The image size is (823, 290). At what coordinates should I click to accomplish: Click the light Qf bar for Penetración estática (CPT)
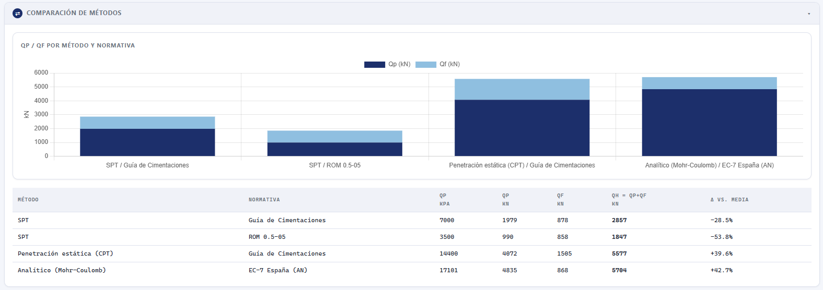click(522, 89)
